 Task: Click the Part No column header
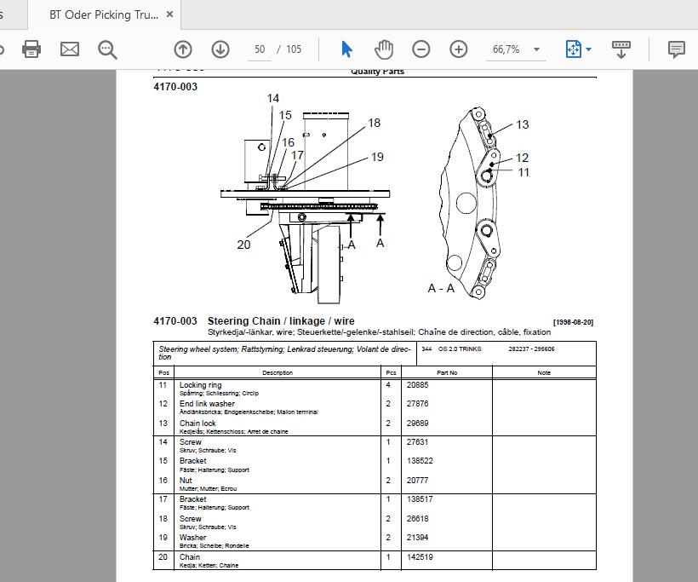(447, 373)
